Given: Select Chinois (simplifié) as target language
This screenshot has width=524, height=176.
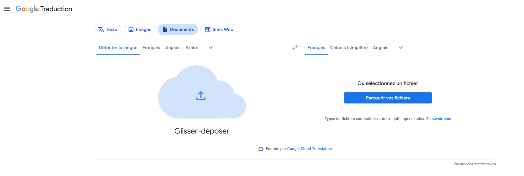Looking at the screenshot, I should (x=349, y=48).
